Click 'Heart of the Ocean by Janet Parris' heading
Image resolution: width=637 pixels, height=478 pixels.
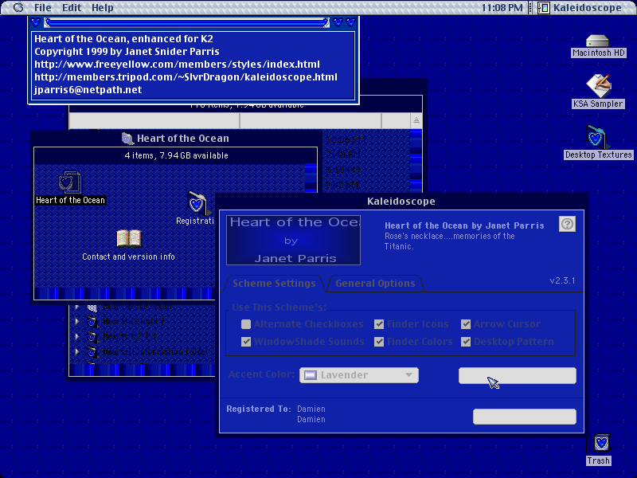coord(464,225)
